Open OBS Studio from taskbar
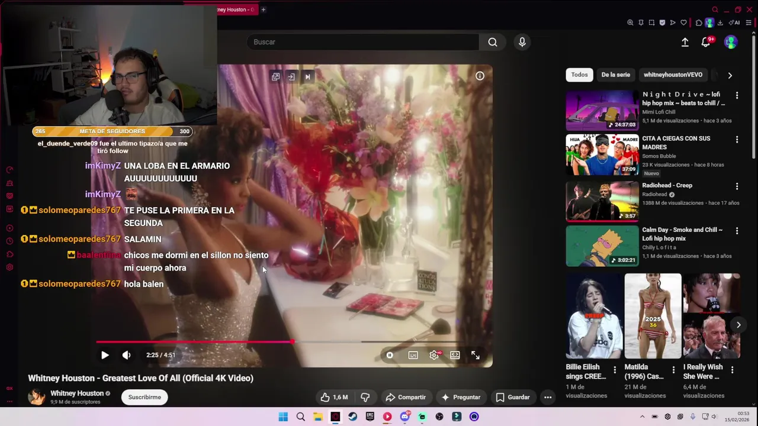Screen dimensions: 758x426 pyautogui.click(x=439, y=417)
